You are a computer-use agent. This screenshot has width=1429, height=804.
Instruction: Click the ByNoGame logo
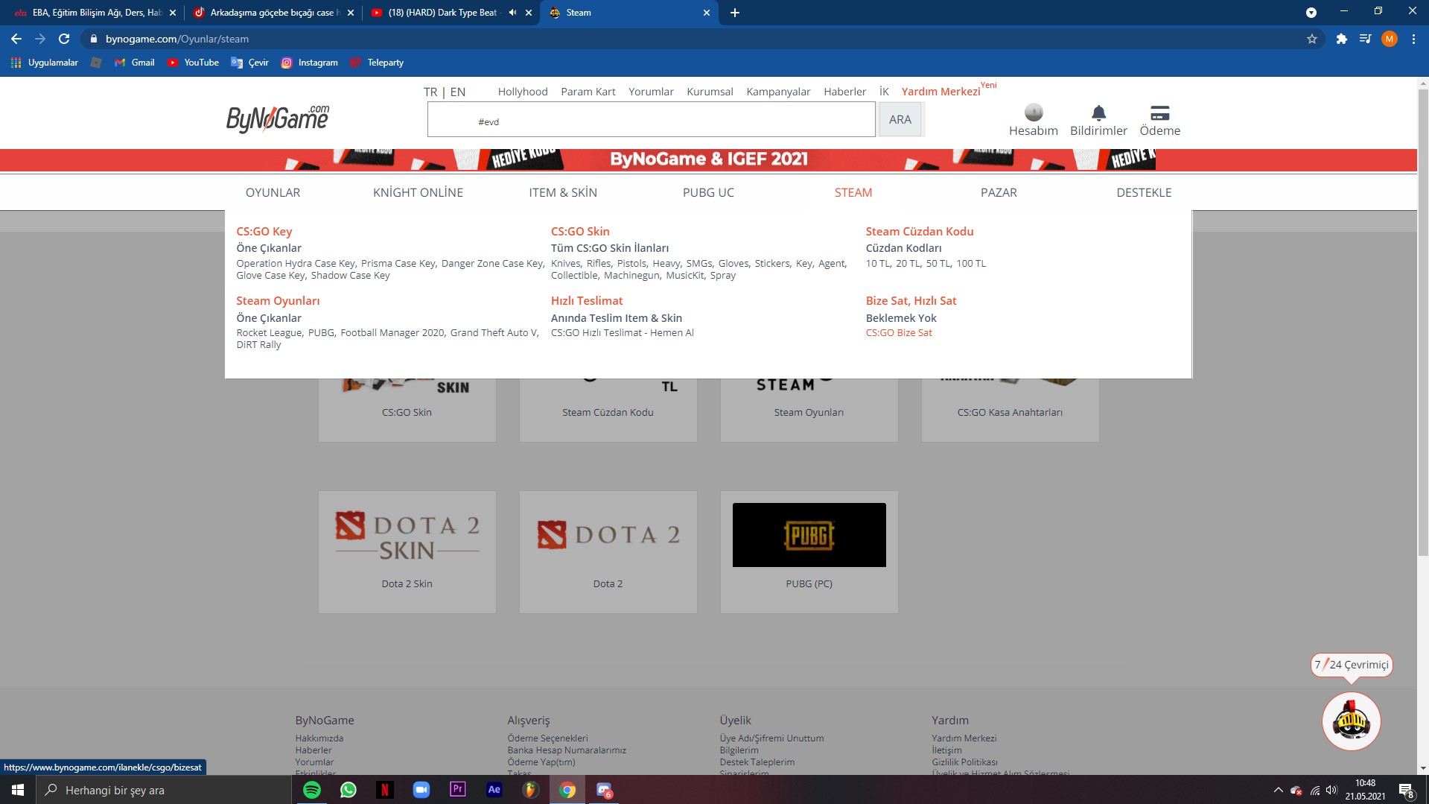point(278,118)
